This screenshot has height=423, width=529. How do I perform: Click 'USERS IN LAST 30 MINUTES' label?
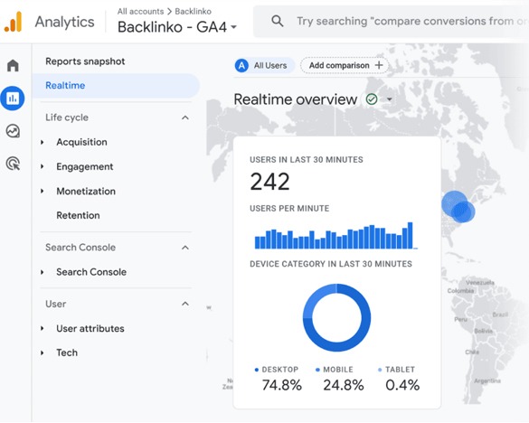click(x=307, y=160)
